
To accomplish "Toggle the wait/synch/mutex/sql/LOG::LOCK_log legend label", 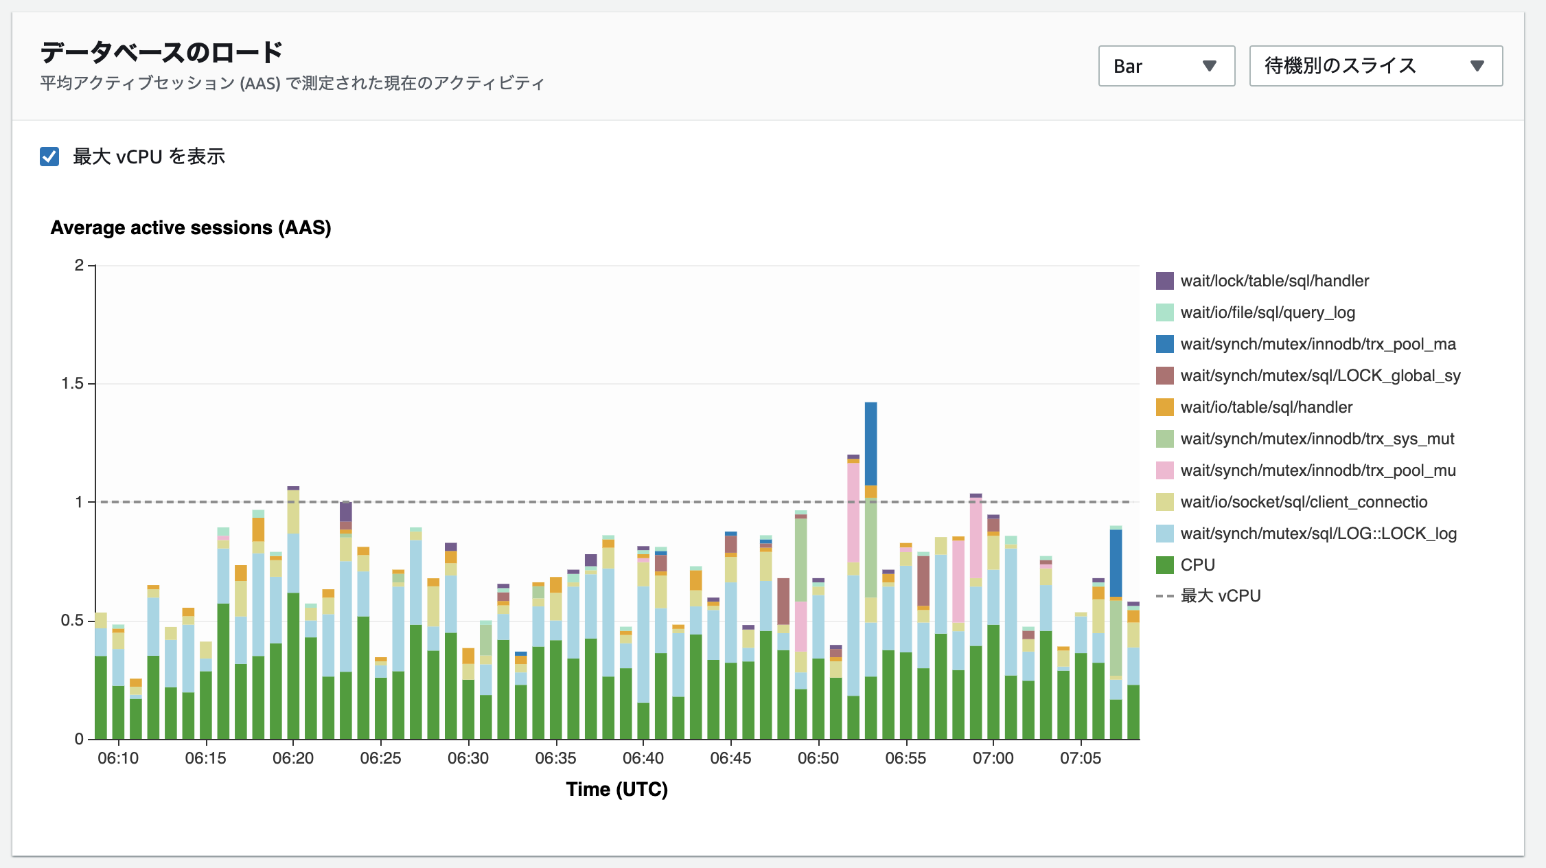I will pos(1318,534).
